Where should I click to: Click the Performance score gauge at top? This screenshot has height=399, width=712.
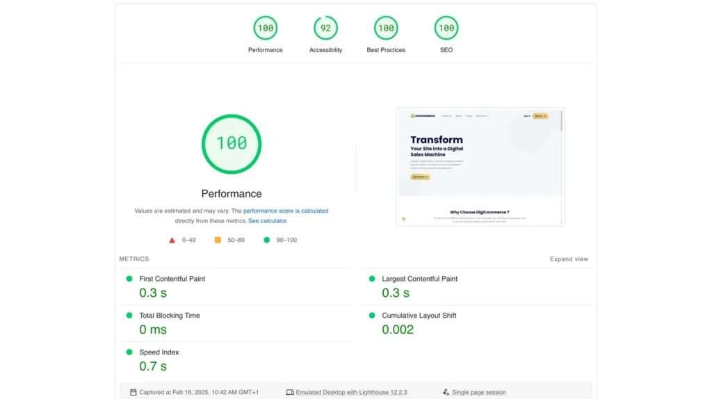[265, 28]
